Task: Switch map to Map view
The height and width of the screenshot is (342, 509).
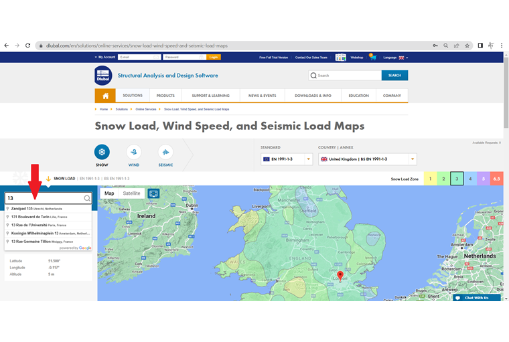Action: (109, 193)
